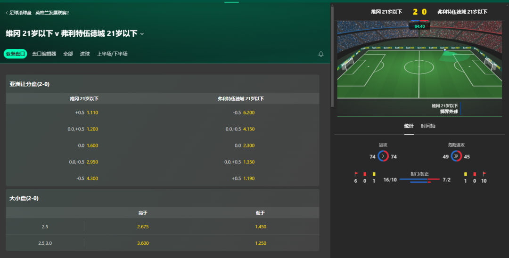The image size is (509, 258).
Task: Open the 上半场/下半场 tab
Action: 112,54
